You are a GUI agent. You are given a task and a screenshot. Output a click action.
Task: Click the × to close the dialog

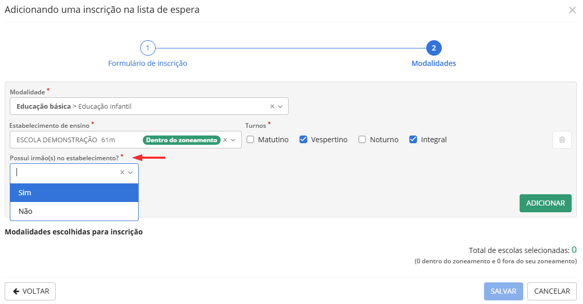[572, 10]
